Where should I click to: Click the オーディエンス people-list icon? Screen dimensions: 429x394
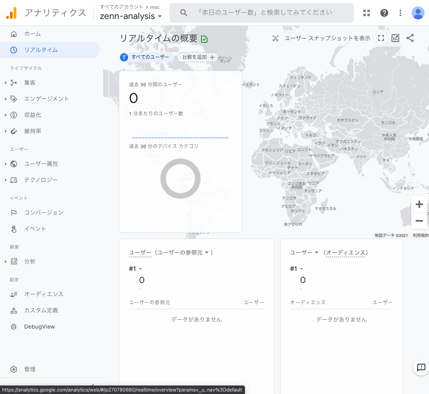coord(14,294)
